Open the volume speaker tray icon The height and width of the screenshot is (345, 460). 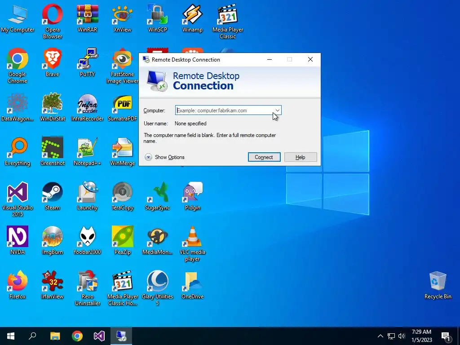402,336
